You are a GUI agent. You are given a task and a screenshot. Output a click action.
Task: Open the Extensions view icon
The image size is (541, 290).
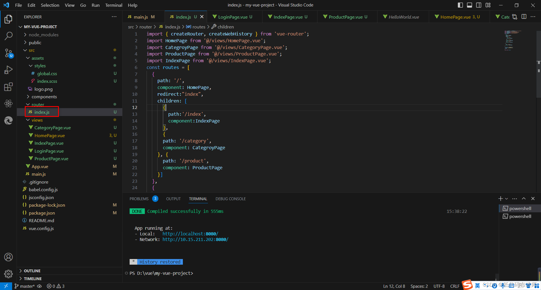click(x=8, y=87)
